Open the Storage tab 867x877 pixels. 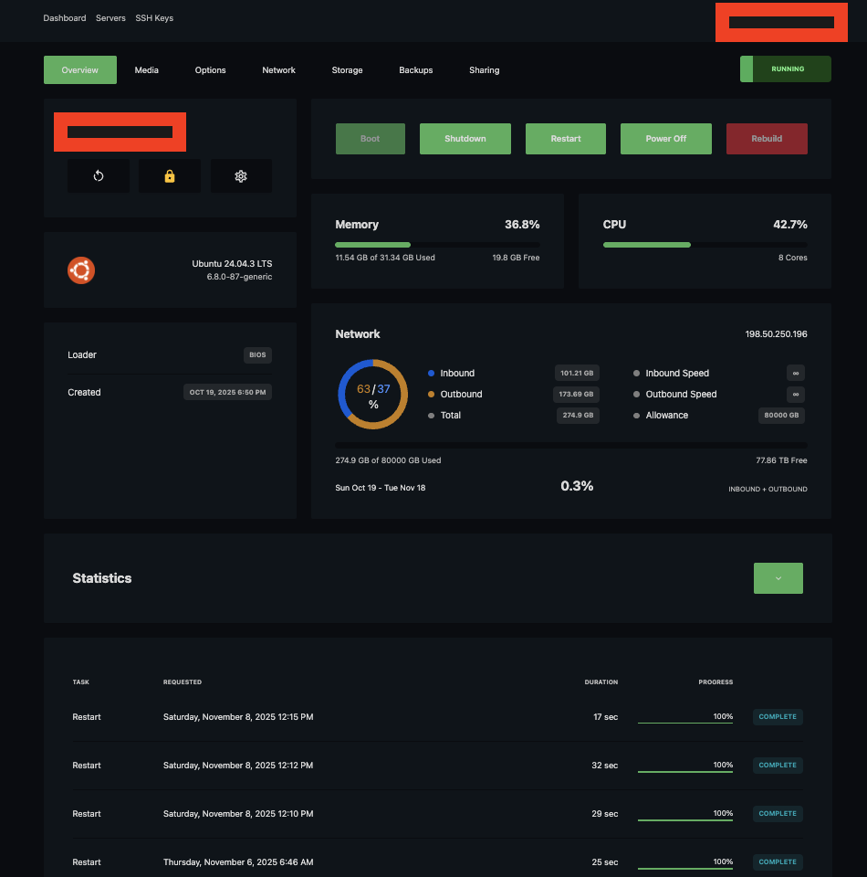click(x=347, y=70)
